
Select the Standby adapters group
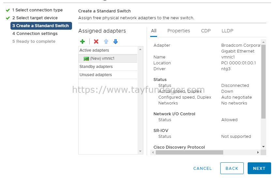[x=108, y=67]
